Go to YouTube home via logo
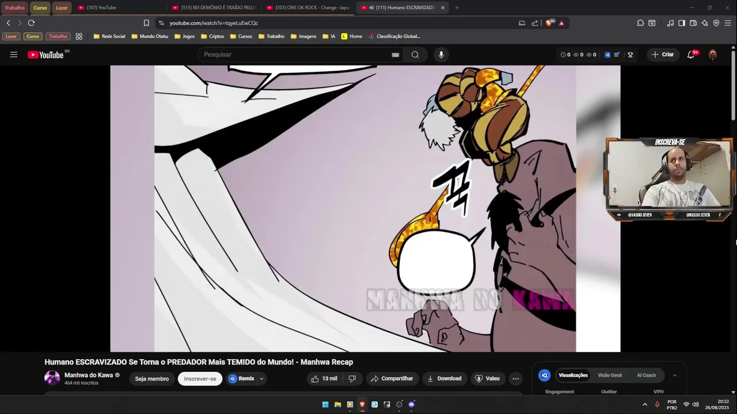 tap(45, 55)
